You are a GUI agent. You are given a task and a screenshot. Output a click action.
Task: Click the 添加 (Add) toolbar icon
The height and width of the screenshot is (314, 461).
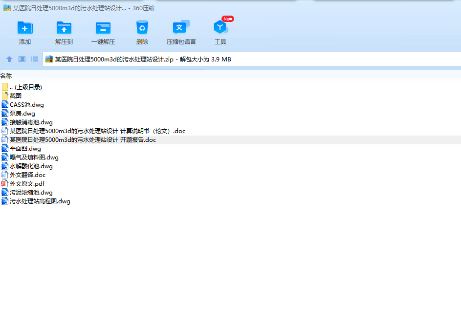click(25, 28)
